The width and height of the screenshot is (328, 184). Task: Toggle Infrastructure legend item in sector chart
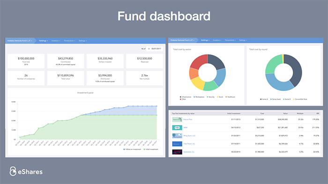[x=186, y=97]
